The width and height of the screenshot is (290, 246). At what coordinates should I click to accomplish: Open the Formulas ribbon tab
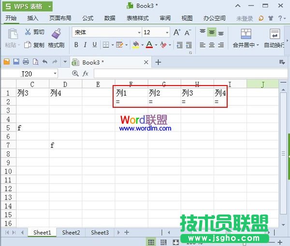click(88, 18)
